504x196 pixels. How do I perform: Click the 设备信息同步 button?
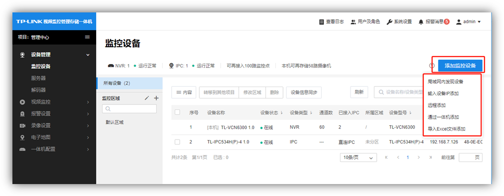coord(304,92)
